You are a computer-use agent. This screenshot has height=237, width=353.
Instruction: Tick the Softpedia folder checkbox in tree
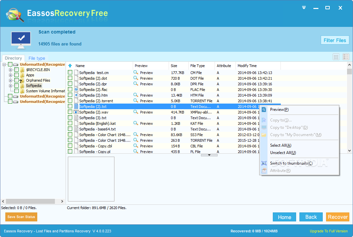click(x=16, y=86)
